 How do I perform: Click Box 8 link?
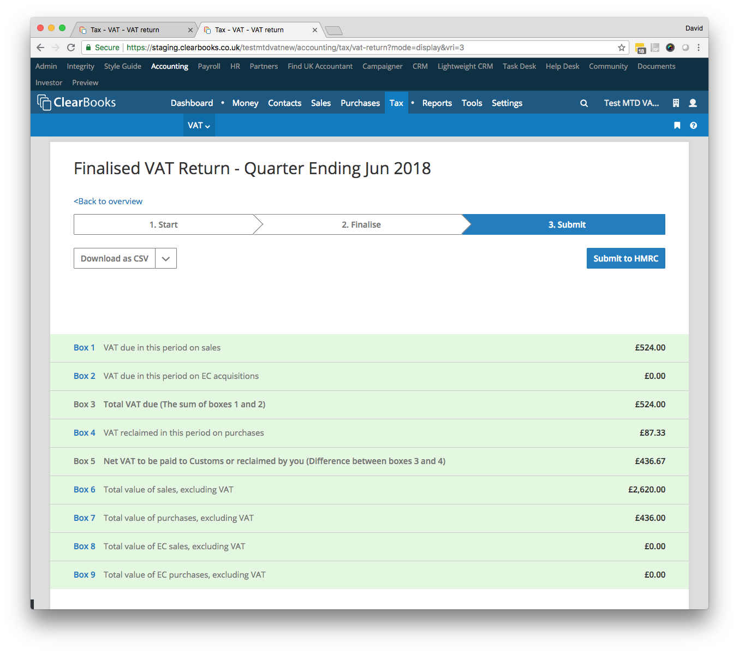pos(85,547)
